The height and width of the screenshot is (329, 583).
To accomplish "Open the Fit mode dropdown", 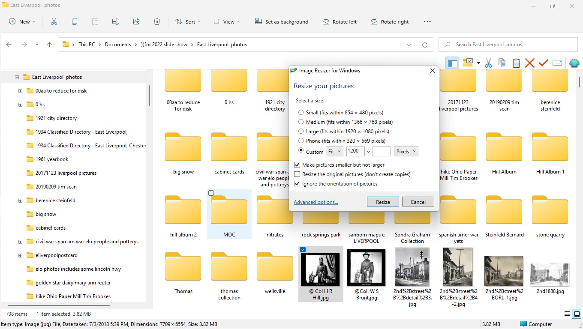I will (334, 152).
